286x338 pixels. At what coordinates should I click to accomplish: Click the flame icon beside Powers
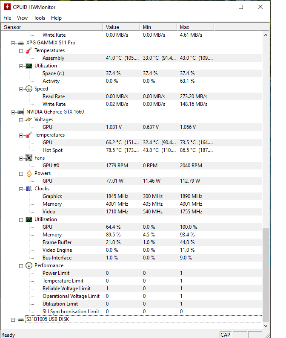click(x=29, y=173)
